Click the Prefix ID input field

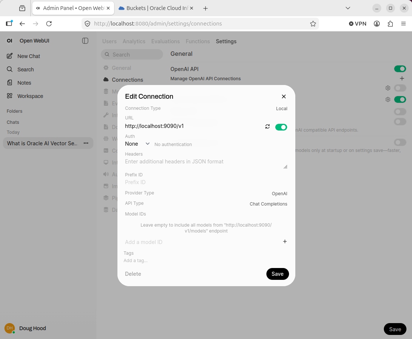206,182
